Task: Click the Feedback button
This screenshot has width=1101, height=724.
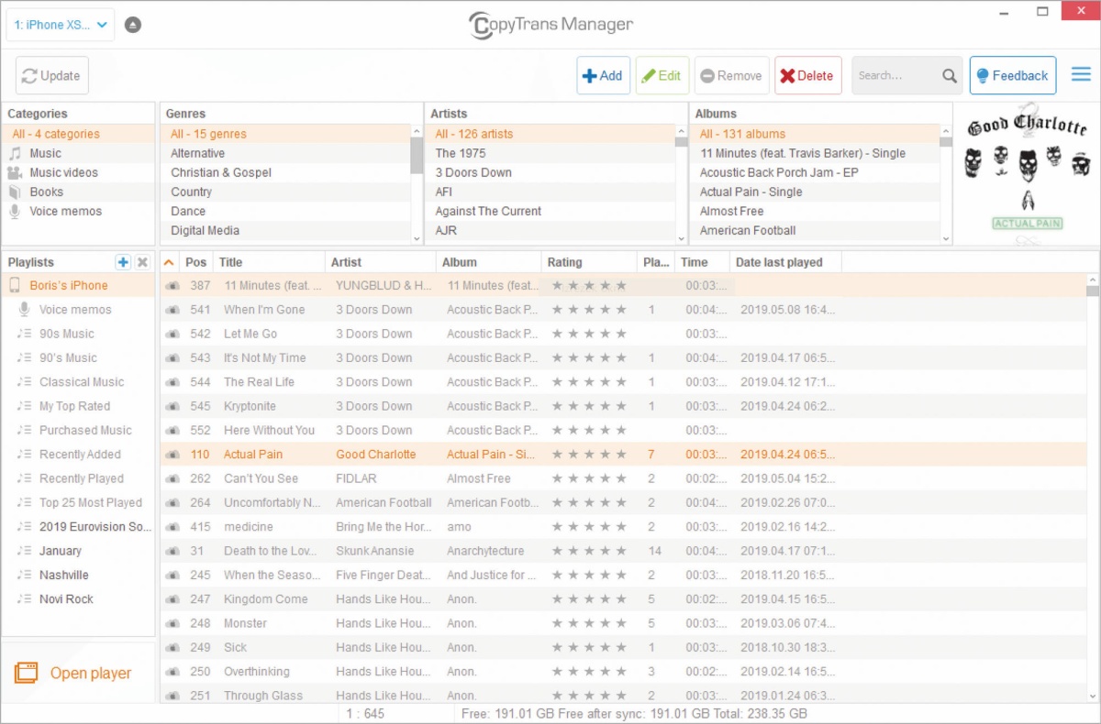Action: 1013,76
